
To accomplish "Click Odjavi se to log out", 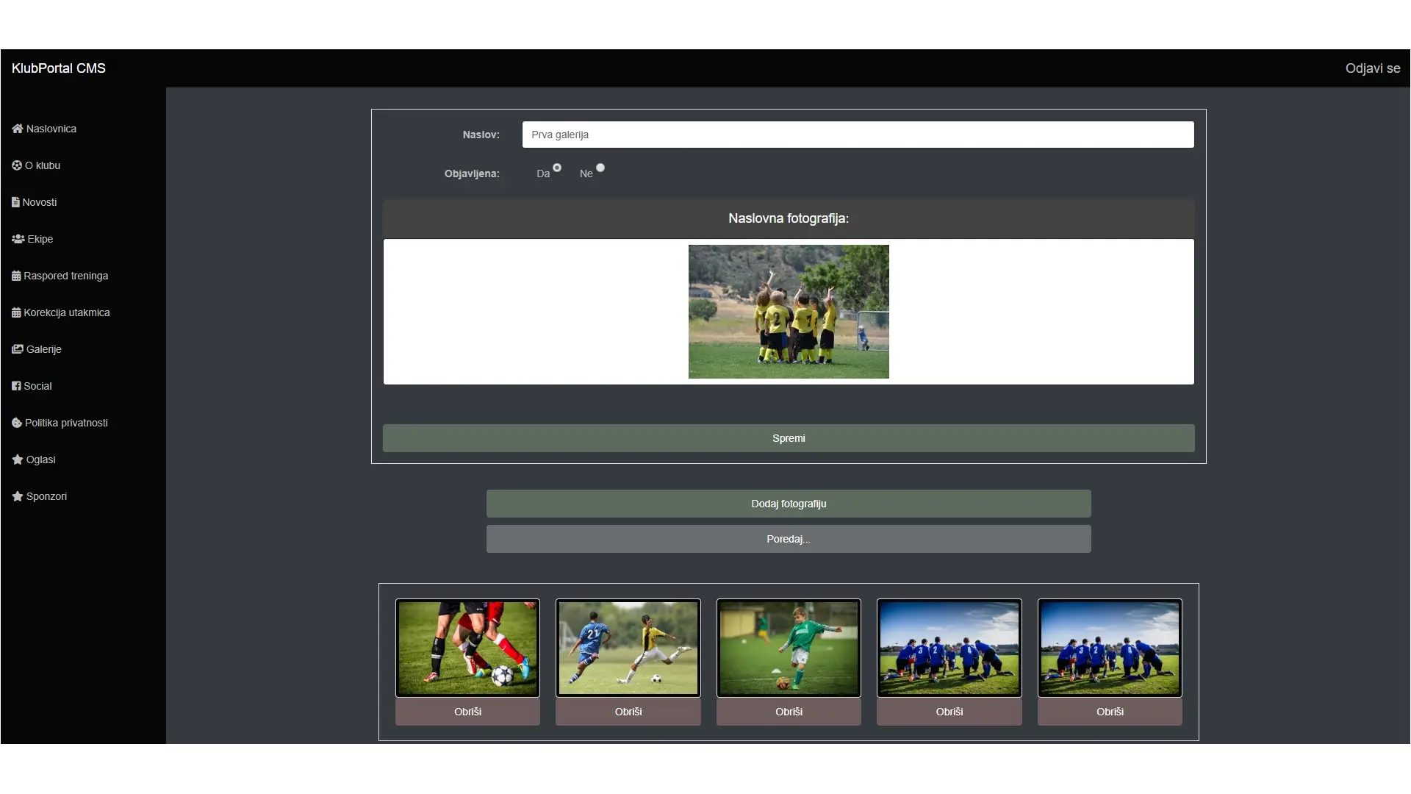I will pos(1372,68).
